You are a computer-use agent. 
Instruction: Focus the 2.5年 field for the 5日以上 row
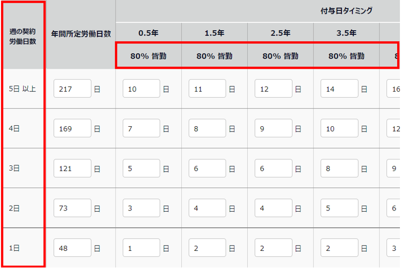(x=273, y=89)
